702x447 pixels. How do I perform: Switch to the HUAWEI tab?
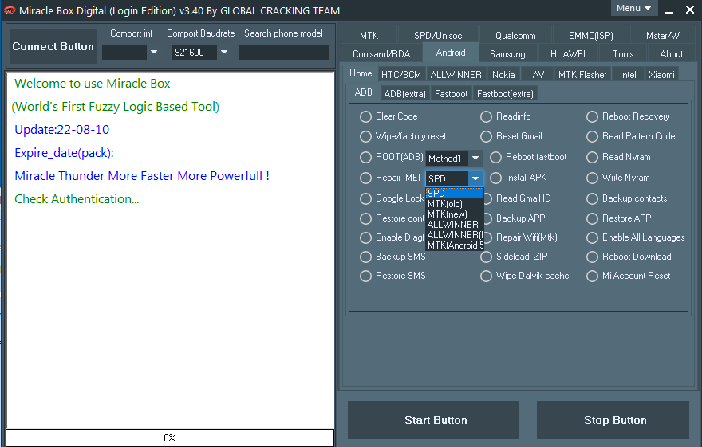pyautogui.click(x=568, y=53)
